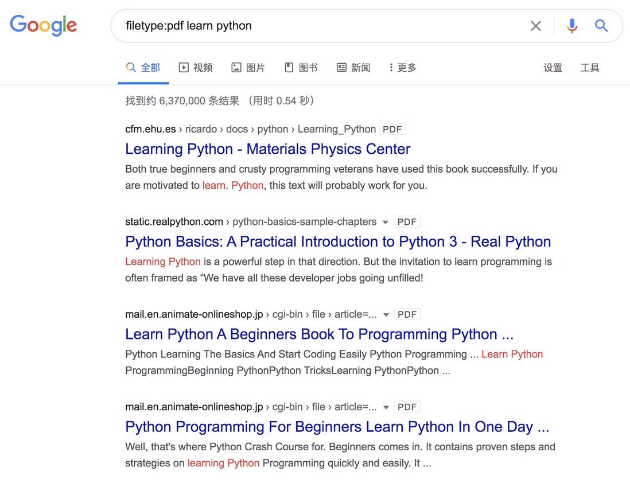The image size is (630, 491).
Task: Click snippet starting 'Well, that's where Python Crash Course'
Action: pyautogui.click(x=340, y=455)
